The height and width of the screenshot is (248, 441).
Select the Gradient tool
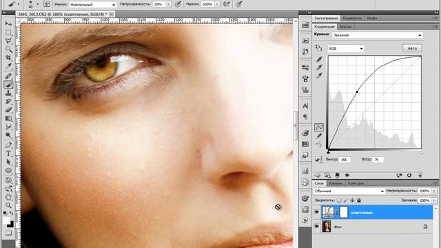(8, 118)
